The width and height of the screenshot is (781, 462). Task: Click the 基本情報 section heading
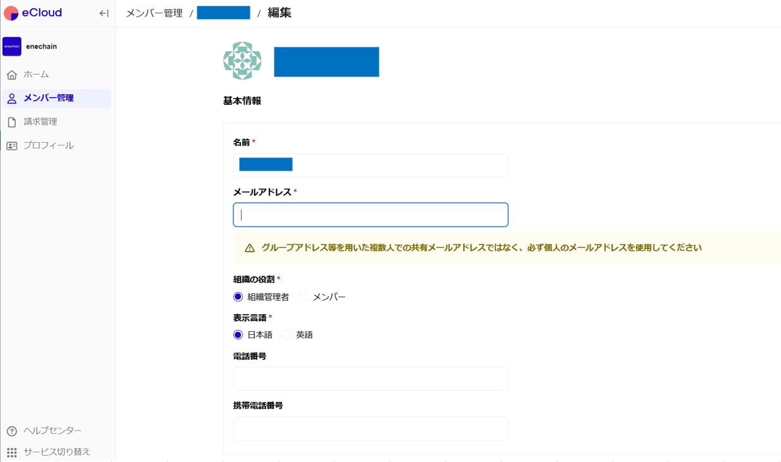click(x=242, y=100)
